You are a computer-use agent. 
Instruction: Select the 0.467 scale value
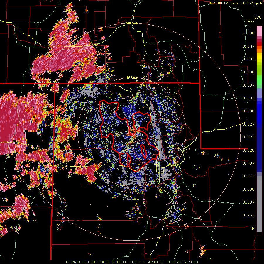tap(248, 163)
